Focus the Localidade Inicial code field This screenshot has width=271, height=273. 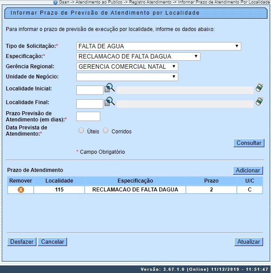click(x=90, y=90)
